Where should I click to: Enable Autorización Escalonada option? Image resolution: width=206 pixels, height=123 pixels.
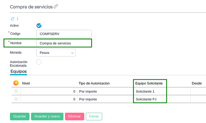pos(39,62)
